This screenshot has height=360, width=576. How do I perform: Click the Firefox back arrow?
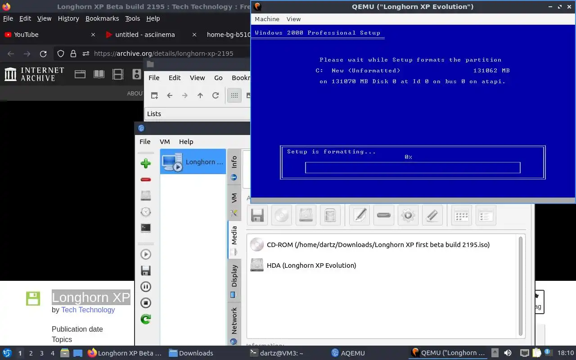tap(11, 54)
